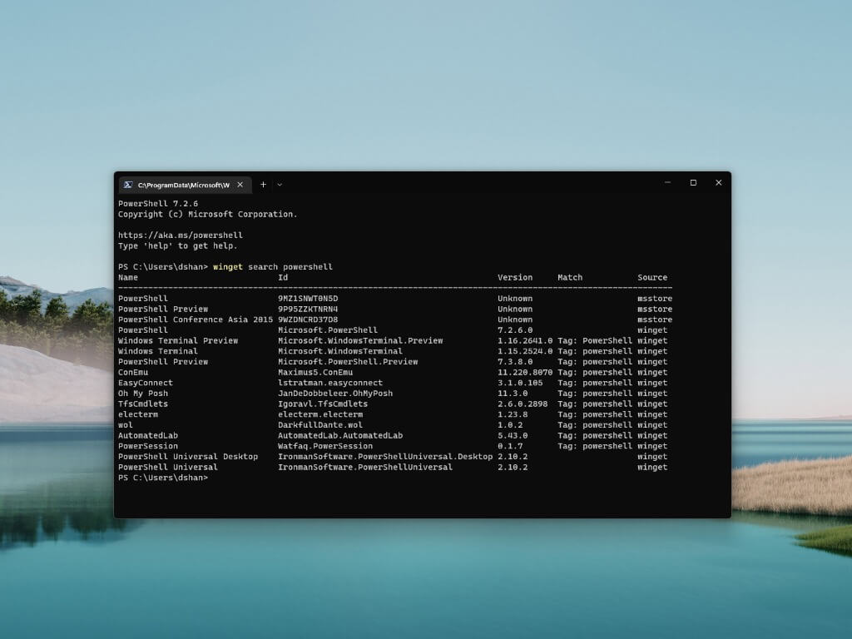Click the 'Version' column header
852x639 pixels.
tap(515, 277)
